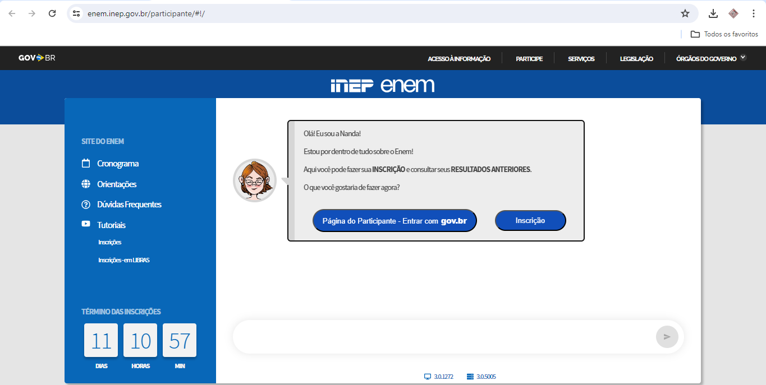Expand Órgãos do Governo dropdown
766x385 pixels.
(x=712, y=58)
